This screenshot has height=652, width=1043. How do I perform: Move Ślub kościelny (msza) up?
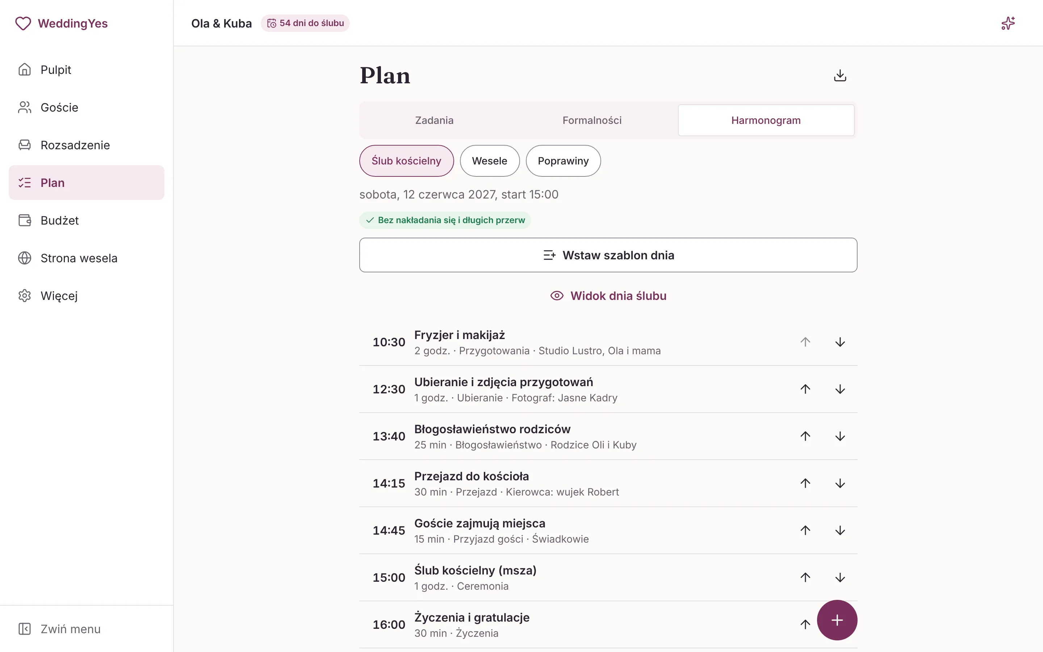[805, 577]
